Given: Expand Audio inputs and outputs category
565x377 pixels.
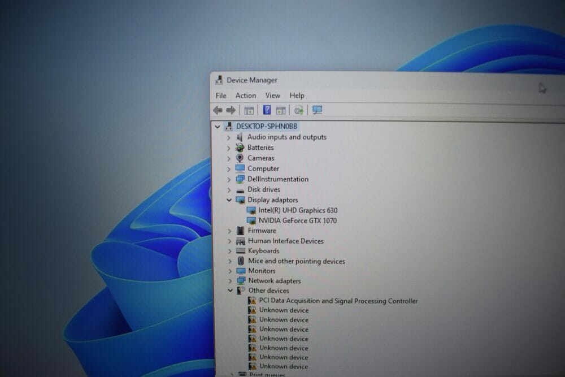Looking at the screenshot, I should point(228,137).
